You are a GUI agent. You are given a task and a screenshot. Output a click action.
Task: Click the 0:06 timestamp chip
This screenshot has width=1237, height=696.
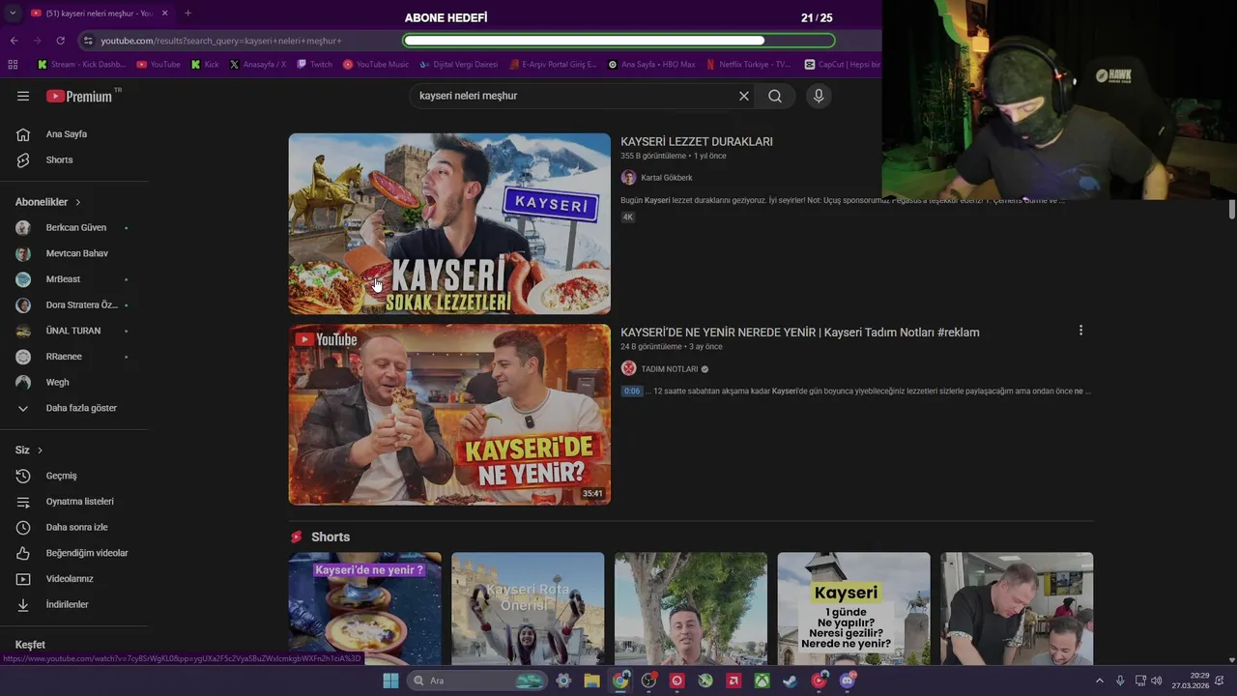tap(632, 391)
